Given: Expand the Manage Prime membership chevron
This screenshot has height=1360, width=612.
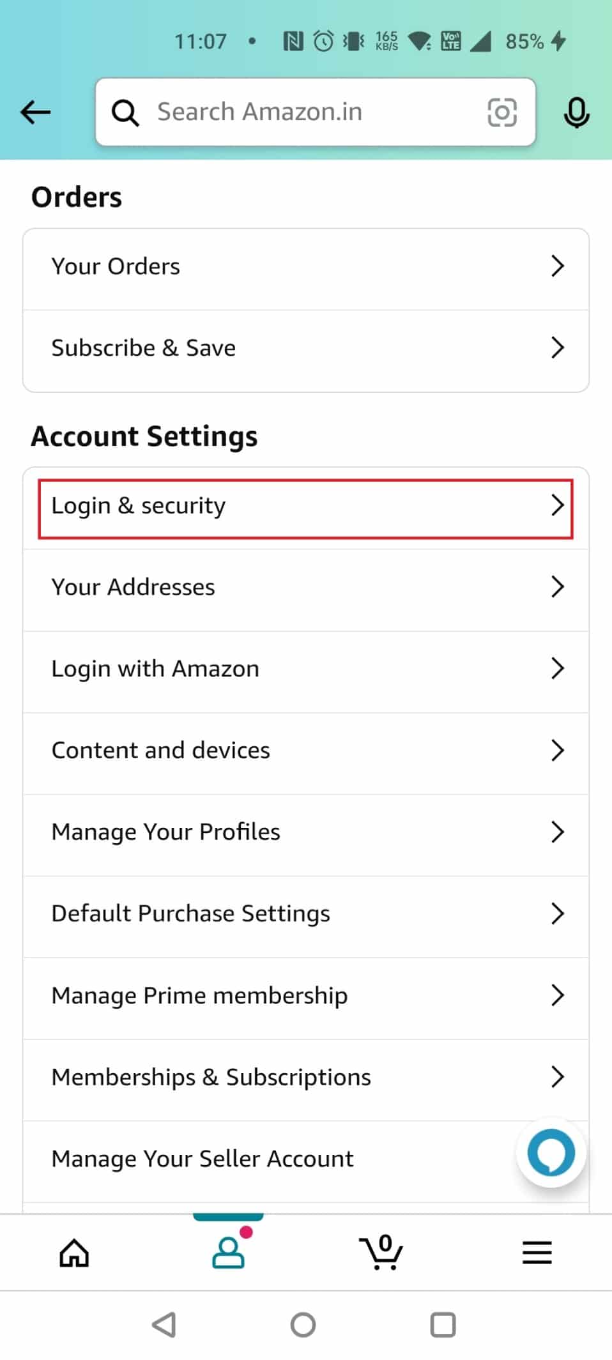Looking at the screenshot, I should (557, 995).
